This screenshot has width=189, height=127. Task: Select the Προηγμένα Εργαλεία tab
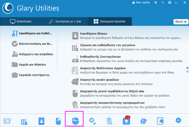(110, 22)
